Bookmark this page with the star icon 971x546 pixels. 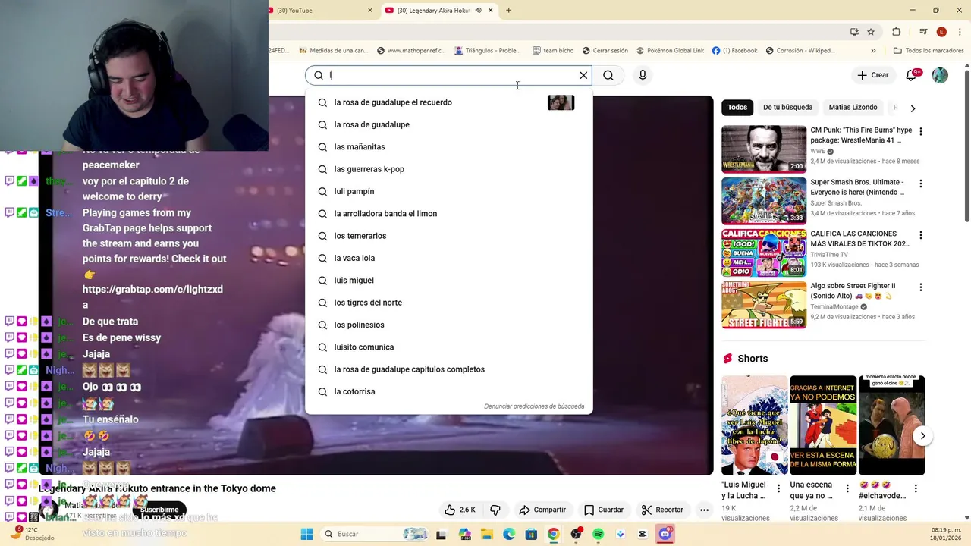click(x=871, y=32)
